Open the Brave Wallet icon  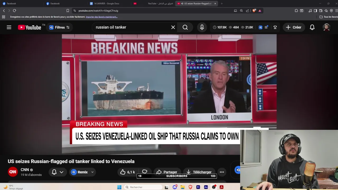pos(321,11)
